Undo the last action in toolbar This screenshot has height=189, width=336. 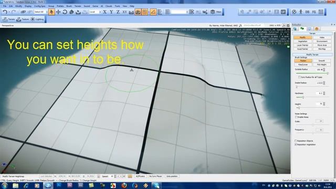5,12
